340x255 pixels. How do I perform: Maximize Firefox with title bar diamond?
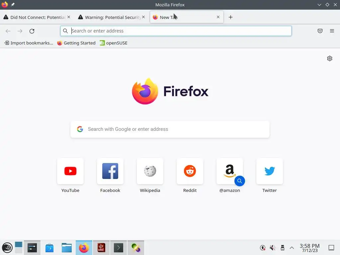click(327, 5)
